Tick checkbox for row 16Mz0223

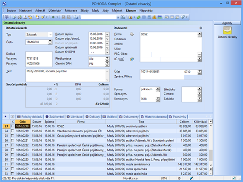12,150
